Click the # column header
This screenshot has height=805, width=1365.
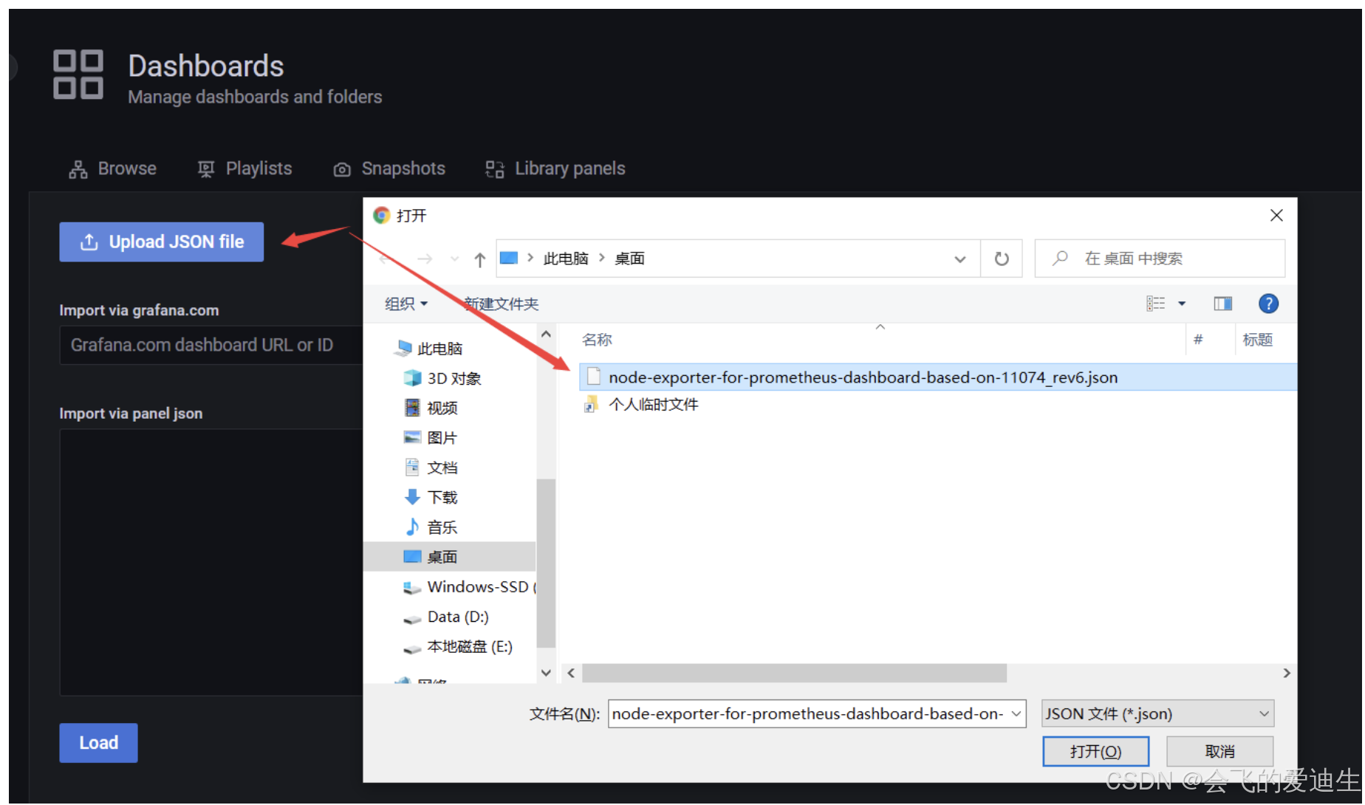pyautogui.click(x=1198, y=340)
